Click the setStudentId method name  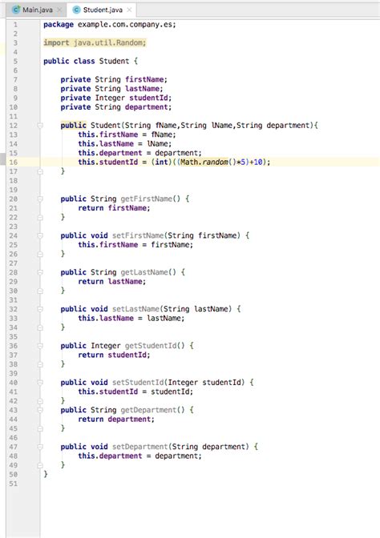pyautogui.click(x=137, y=383)
